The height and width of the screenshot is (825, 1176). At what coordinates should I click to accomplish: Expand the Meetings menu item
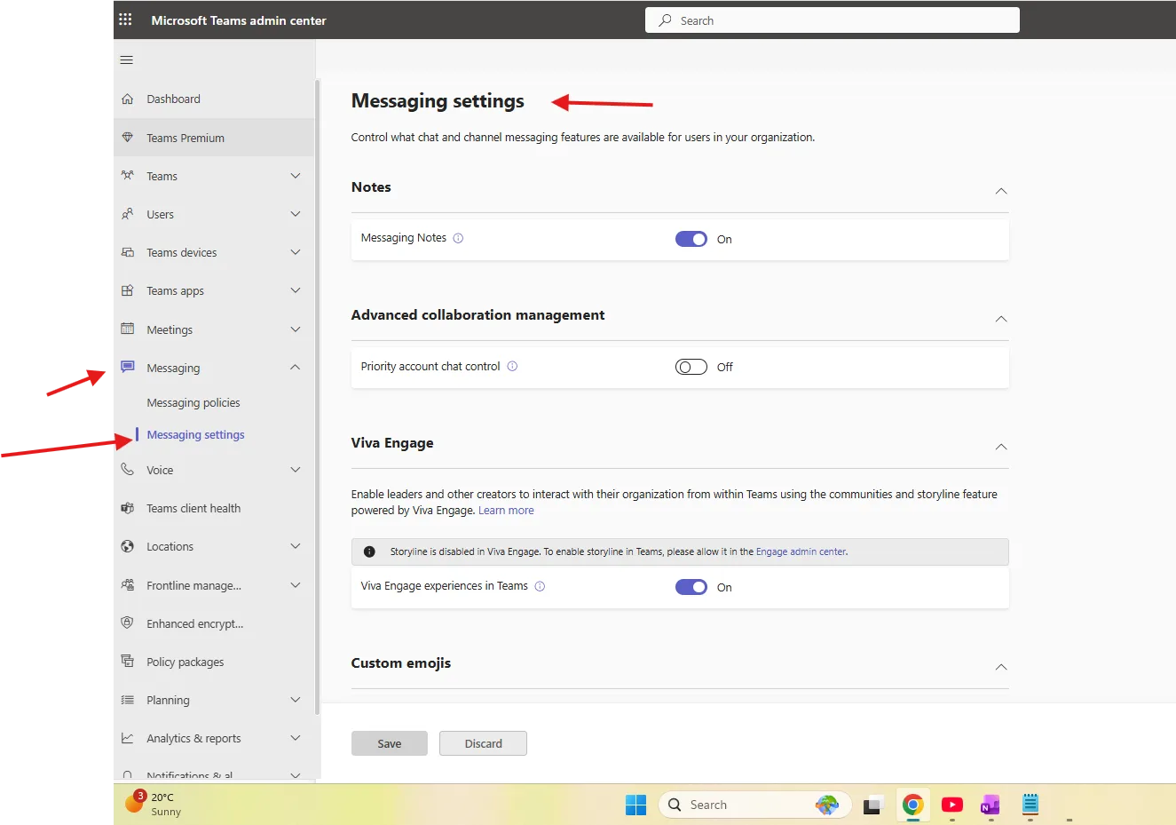point(295,329)
